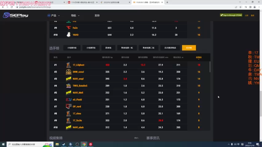Image resolution: width=262 pixels, height=147 pixels.
Task: Select the 小组赛A组 tab
Action: pyautogui.click(x=72, y=48)
